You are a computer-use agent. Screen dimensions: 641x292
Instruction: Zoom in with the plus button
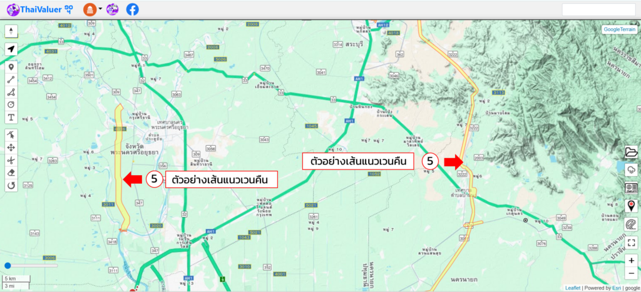click(x=631, y=261)
